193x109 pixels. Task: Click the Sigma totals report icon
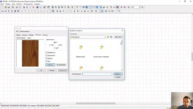72,7
